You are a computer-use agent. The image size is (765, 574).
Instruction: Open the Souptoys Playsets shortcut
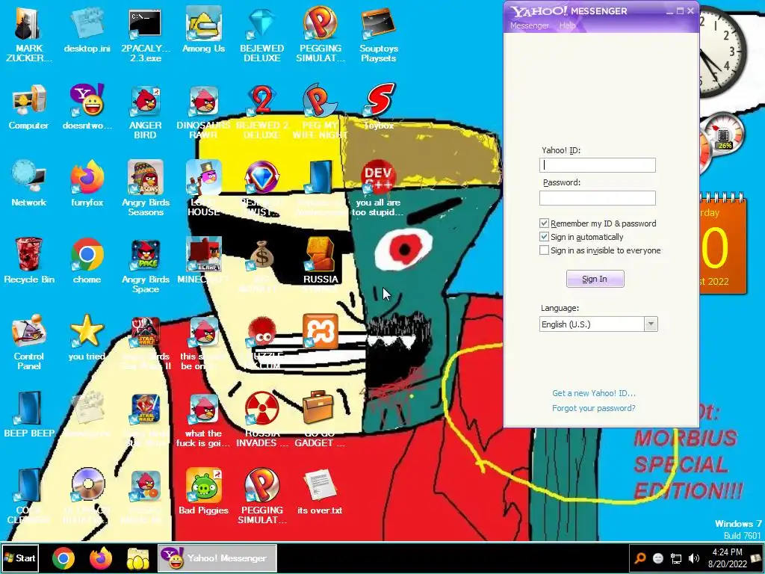pyautogui.click(x=378, y=33)
